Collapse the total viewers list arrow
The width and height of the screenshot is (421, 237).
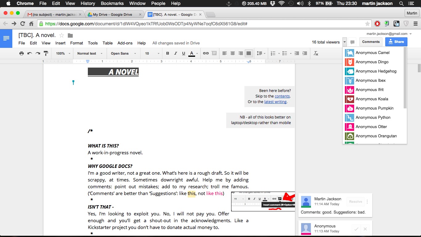345,42
